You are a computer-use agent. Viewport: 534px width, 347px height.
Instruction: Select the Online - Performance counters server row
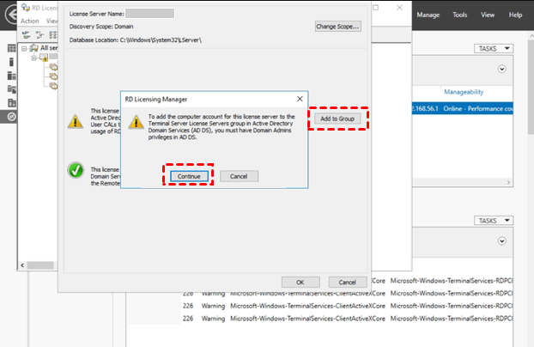pyautogui.click(x=463, y=109)
